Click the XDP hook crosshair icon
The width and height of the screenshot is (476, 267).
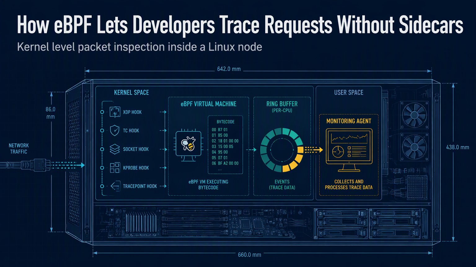pos(115,112)
